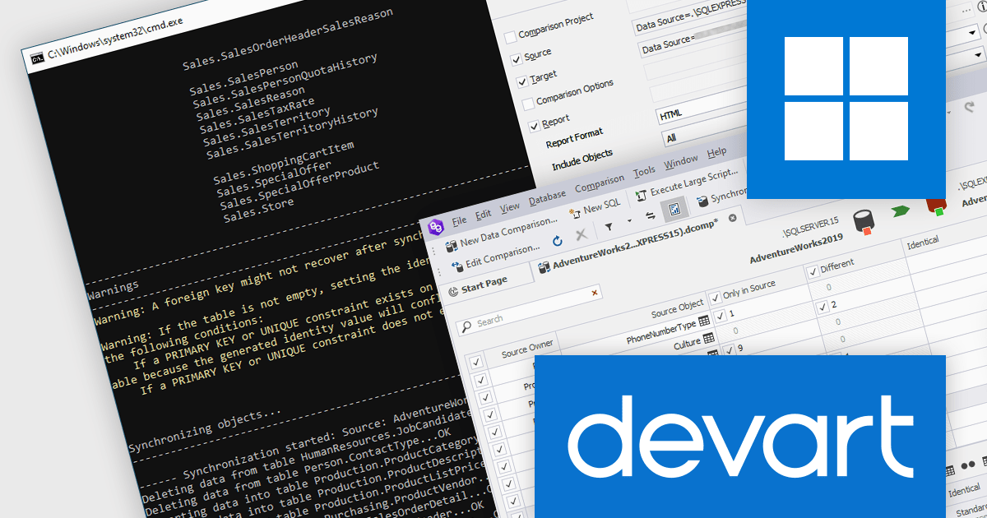This screenshot has height=518, width=987.
Task: Toggle the Only in Source checkbox
Action: click(x=716, y=298)
